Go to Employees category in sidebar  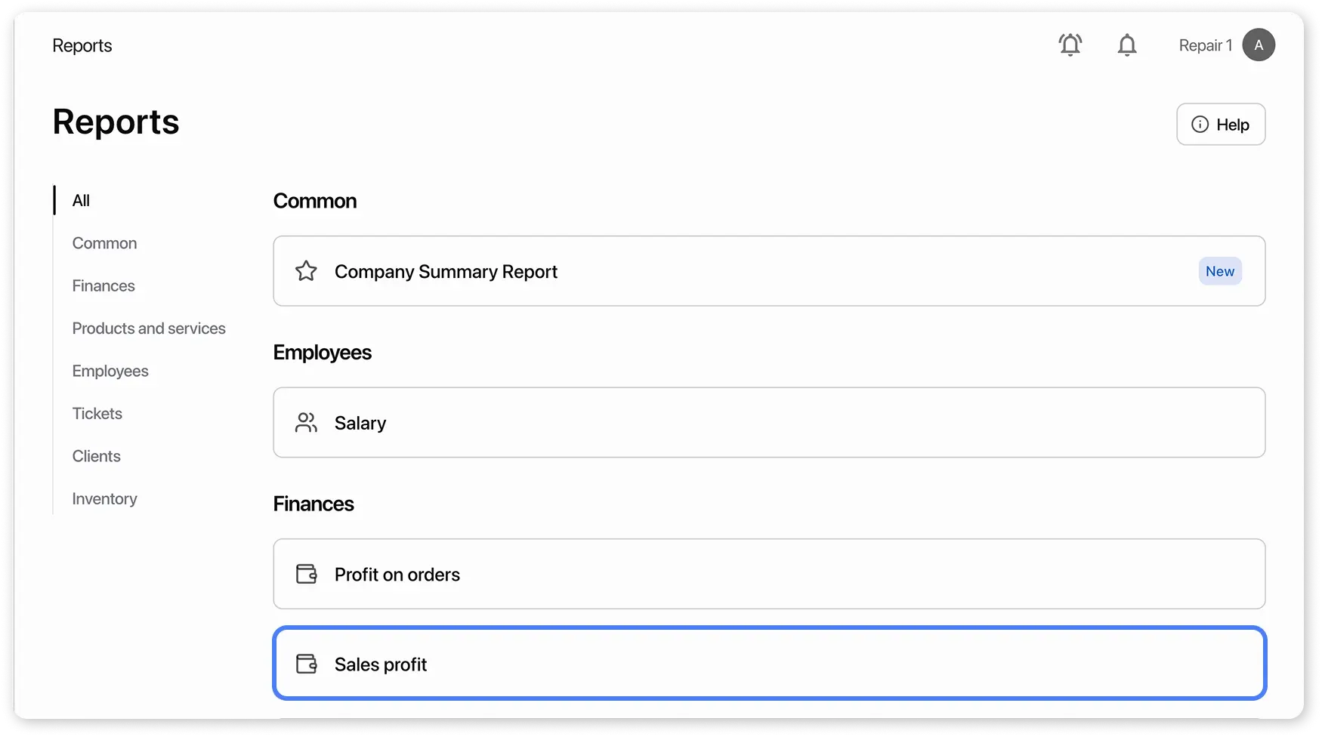point(110,372)
